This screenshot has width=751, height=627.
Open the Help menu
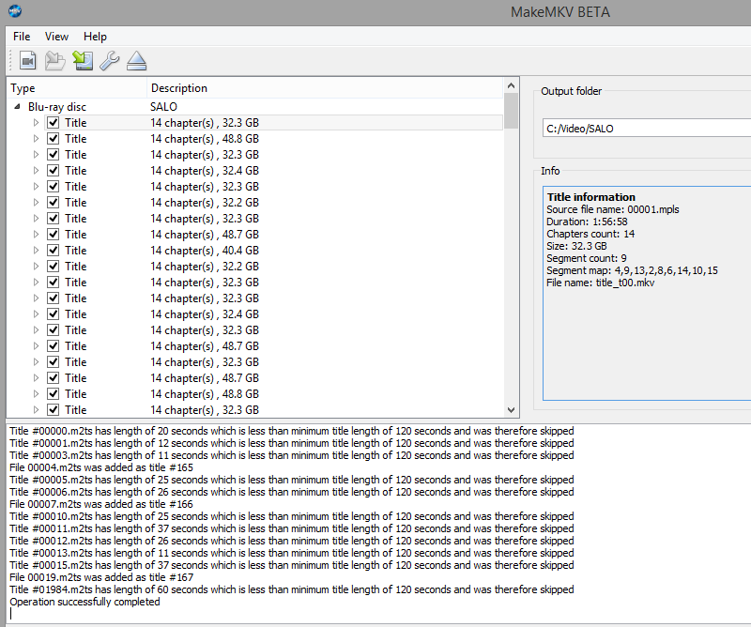tap(95, 37)
